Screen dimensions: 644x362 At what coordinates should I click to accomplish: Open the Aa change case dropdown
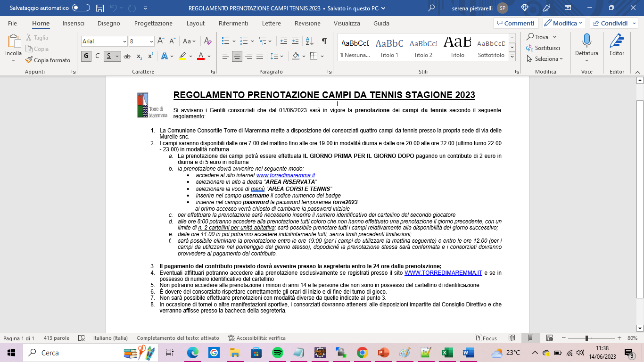pyautogui.click(x=190, y=41)
